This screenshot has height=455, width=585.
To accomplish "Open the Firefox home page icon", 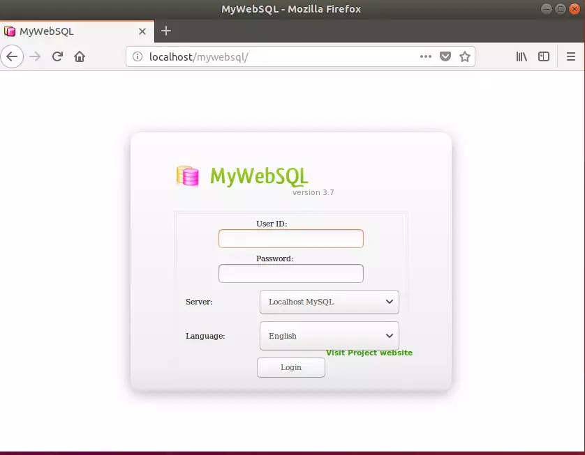I will tap(80, 56).
